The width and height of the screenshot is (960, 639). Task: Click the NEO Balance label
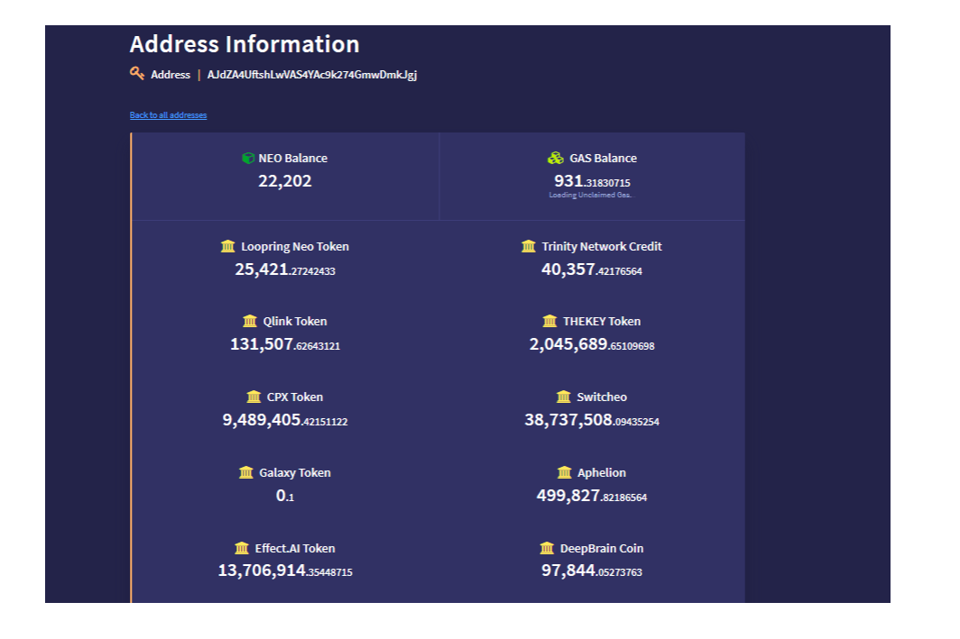tap(292, 159)
